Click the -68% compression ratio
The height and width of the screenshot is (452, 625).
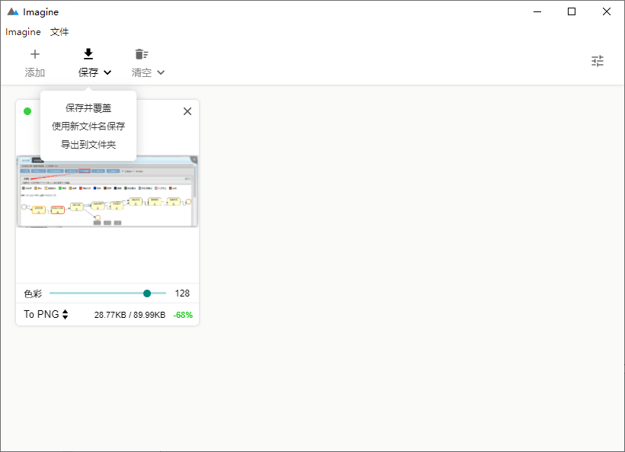pyautogui.click(x=183, y=315)
